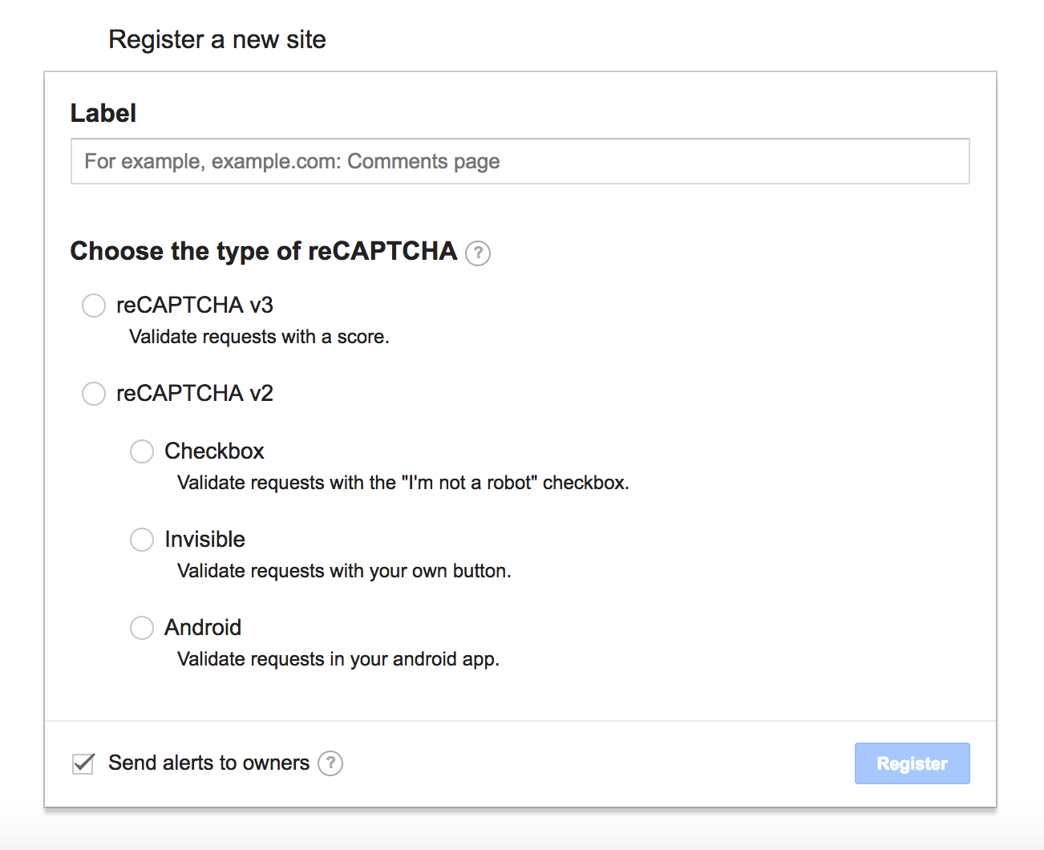This screenshot has width=1044, height=850.
Task: Click the example.com placeholder text box
Action: click(x=520, y=161)
